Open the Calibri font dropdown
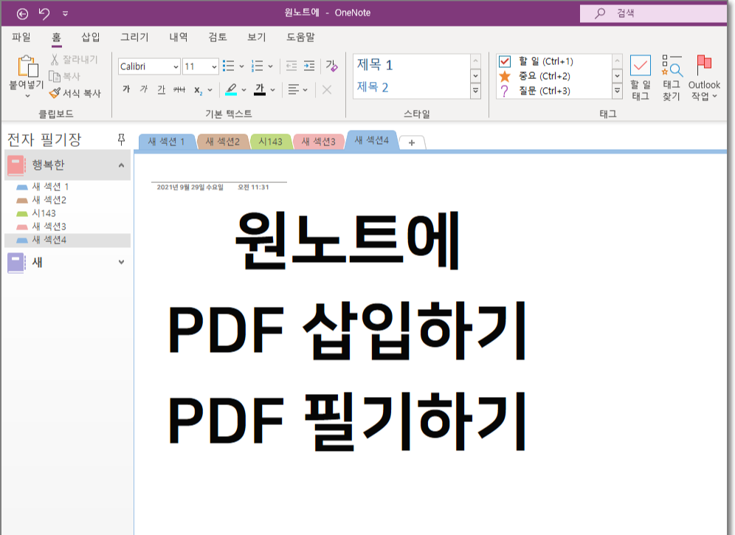The image size is (735, 535). 176,66
